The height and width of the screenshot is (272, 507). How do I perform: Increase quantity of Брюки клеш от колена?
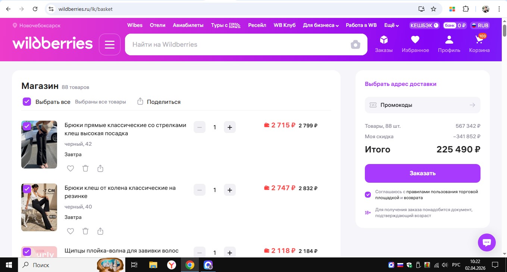[230, 190]
